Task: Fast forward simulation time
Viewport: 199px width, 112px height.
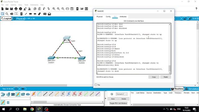Action: pyautogui.click(x=23, y=89)
